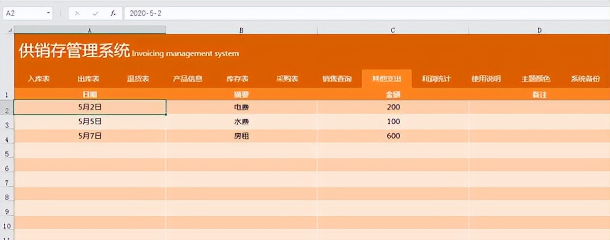Screen dimensions: 610x240
Task: Go to the 退货表 tab
Action: click(138, 79)
